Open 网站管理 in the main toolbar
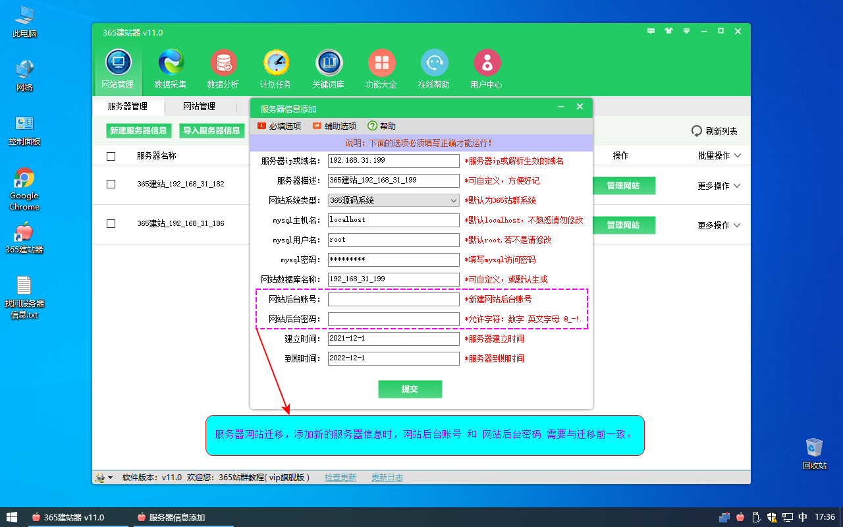 pyautogui.click(x=118, y=69)
